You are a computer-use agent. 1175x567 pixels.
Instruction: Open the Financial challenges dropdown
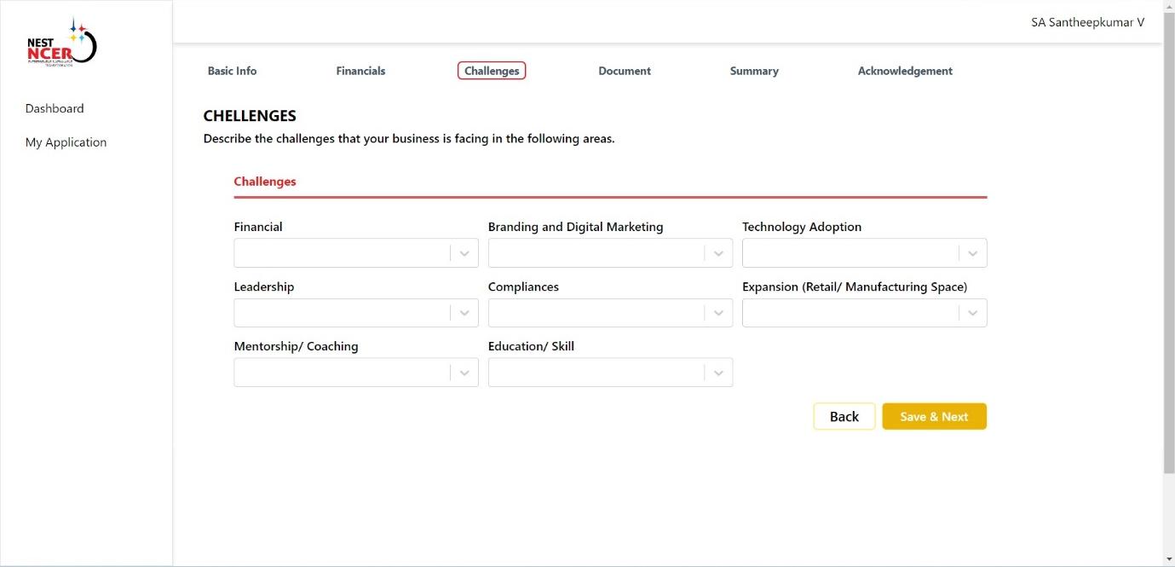pos(355,253)
